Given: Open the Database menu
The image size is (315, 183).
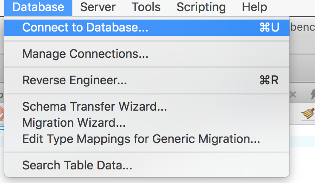Looking at the screenshot, I should [38, 7].
